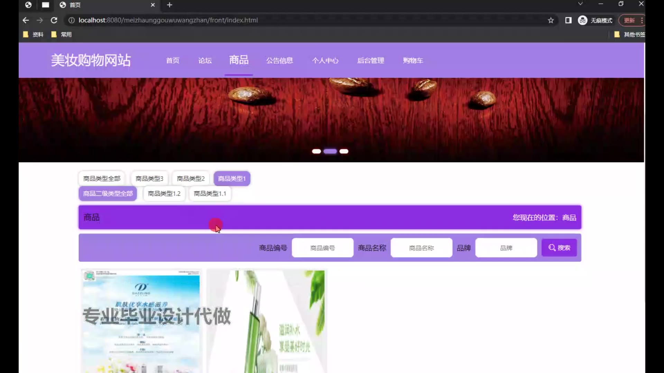Open the browser side panel icon
This screenshot has height=373, width=664.
pos(568,20)
